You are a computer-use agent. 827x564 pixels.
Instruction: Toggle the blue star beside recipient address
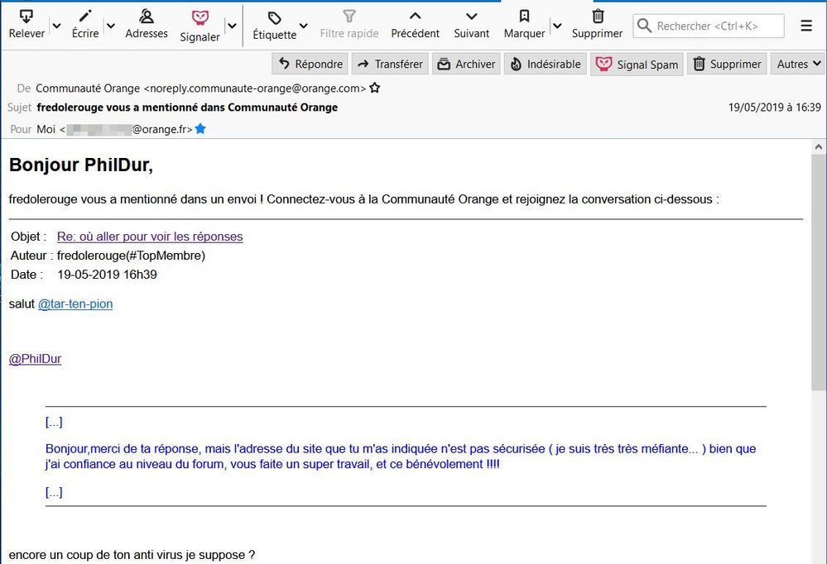point(200,129)
